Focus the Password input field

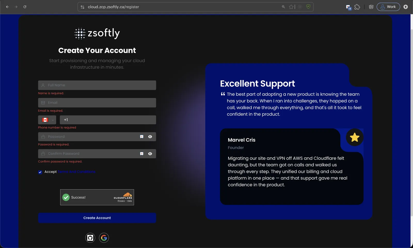pyautogui.click(x=97, y=137)
